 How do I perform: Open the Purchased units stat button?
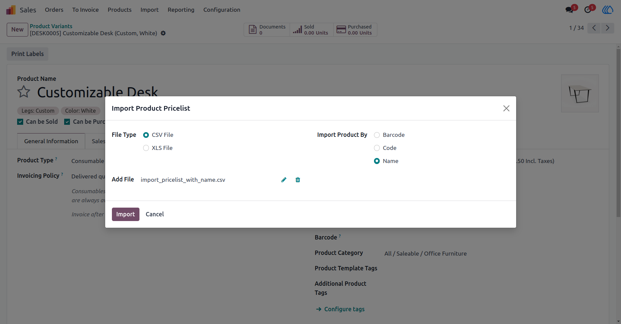click(x=355, y=30)
